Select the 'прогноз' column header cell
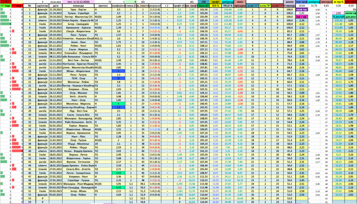 tap(103, 6)
